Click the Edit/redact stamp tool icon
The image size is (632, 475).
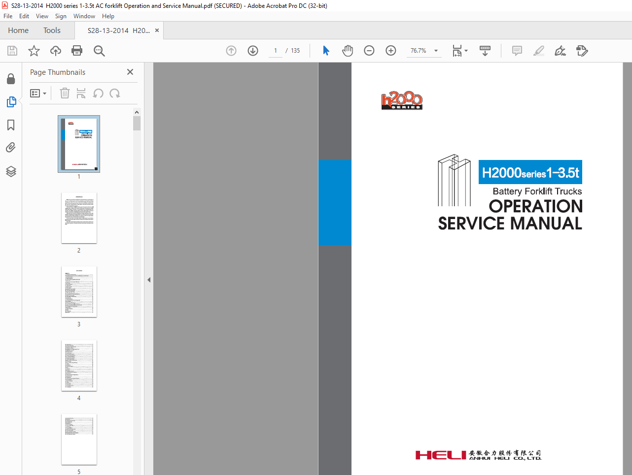[582, 51]
